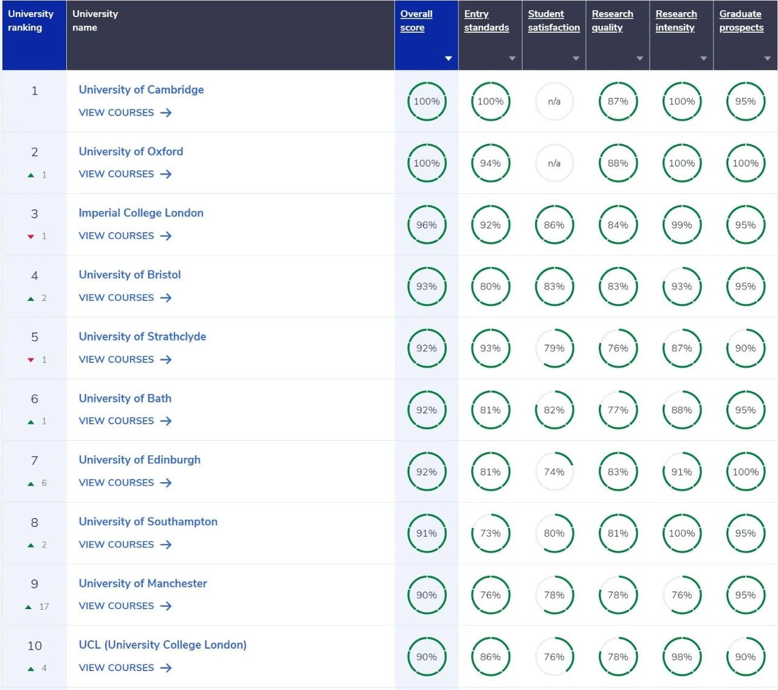The image size is (778, 690).
Task: Click arrow icon in UCL View Courses row
Action: (166, 668)
